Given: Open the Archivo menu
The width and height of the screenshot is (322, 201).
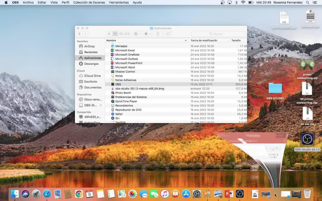Looking at the screenshot, I should click(x=28, y=3).
